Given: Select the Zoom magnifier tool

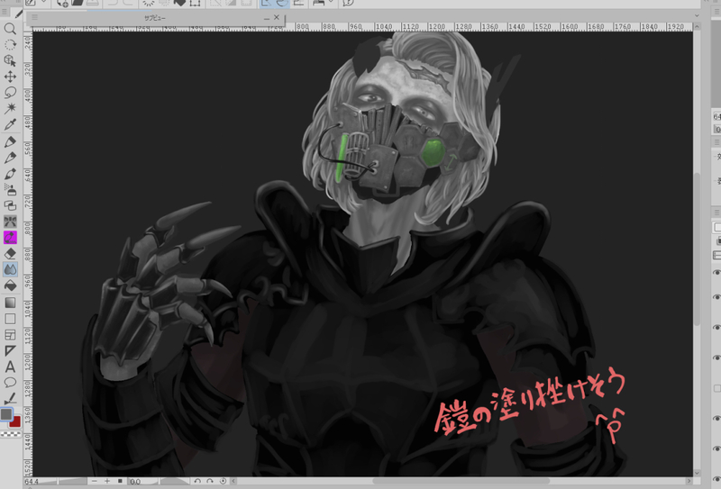Looking at the screenshot, I should 10,29.
